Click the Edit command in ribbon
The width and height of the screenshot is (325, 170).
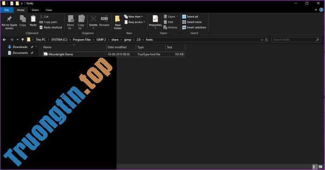(168, 22)
